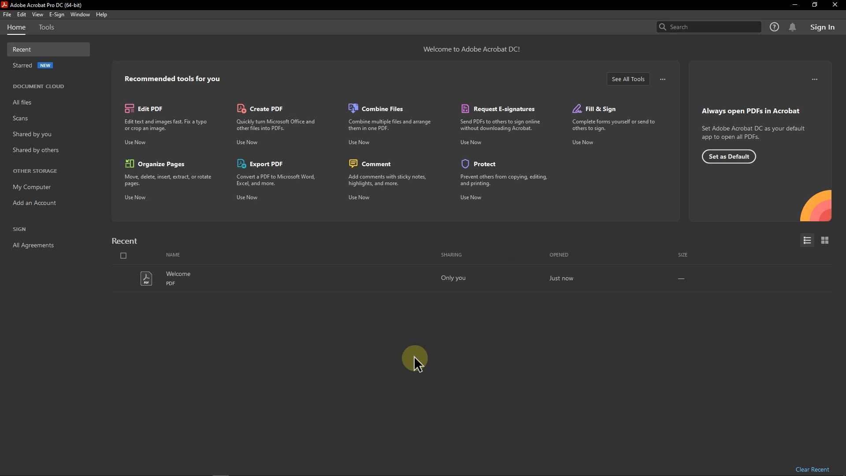Click the Clear Recent link
This screenshot has width=846, height=476.
click(812, 469)
